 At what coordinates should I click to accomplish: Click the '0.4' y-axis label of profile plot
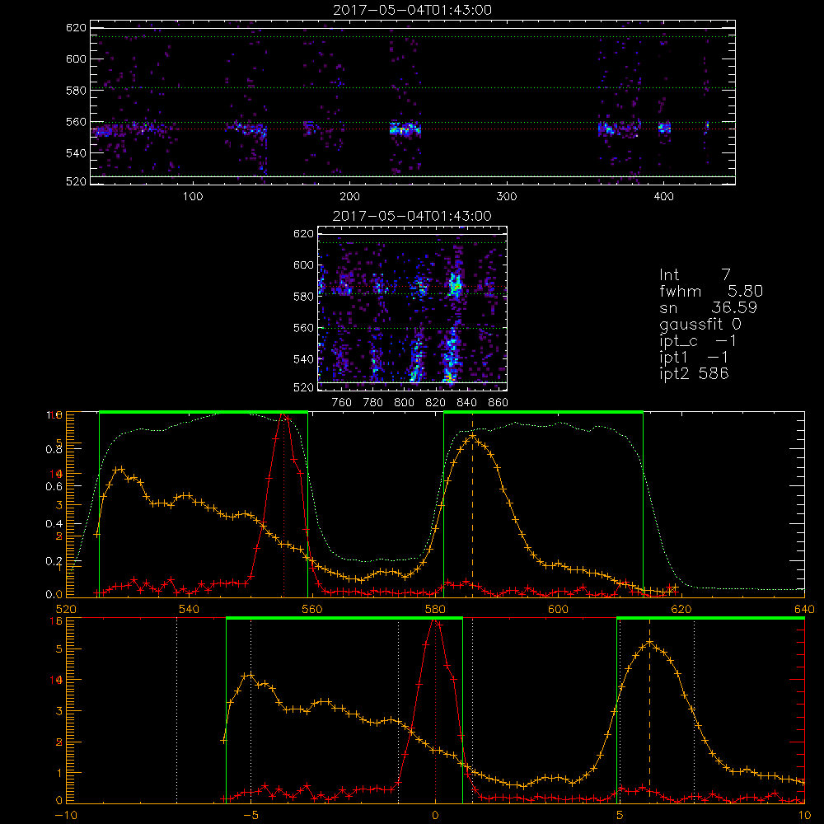click(54, 524)
